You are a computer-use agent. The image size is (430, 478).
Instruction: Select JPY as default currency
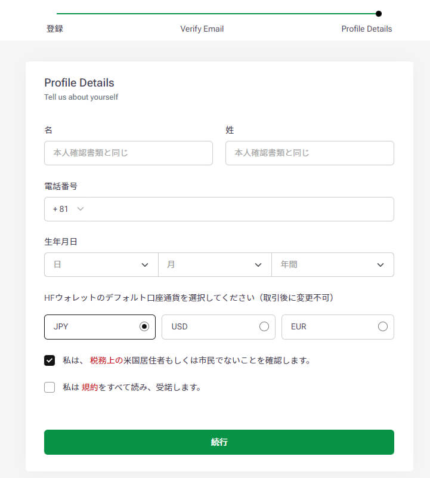click(100, 326)
